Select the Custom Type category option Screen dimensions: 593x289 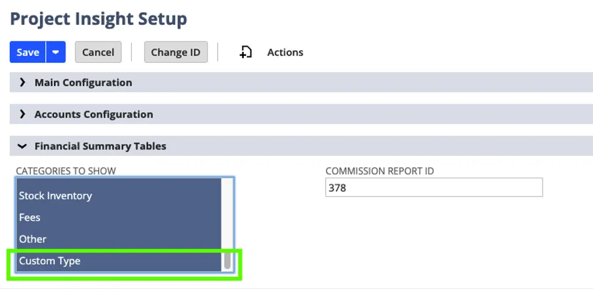pyautogui.click(x=50, y=261)
